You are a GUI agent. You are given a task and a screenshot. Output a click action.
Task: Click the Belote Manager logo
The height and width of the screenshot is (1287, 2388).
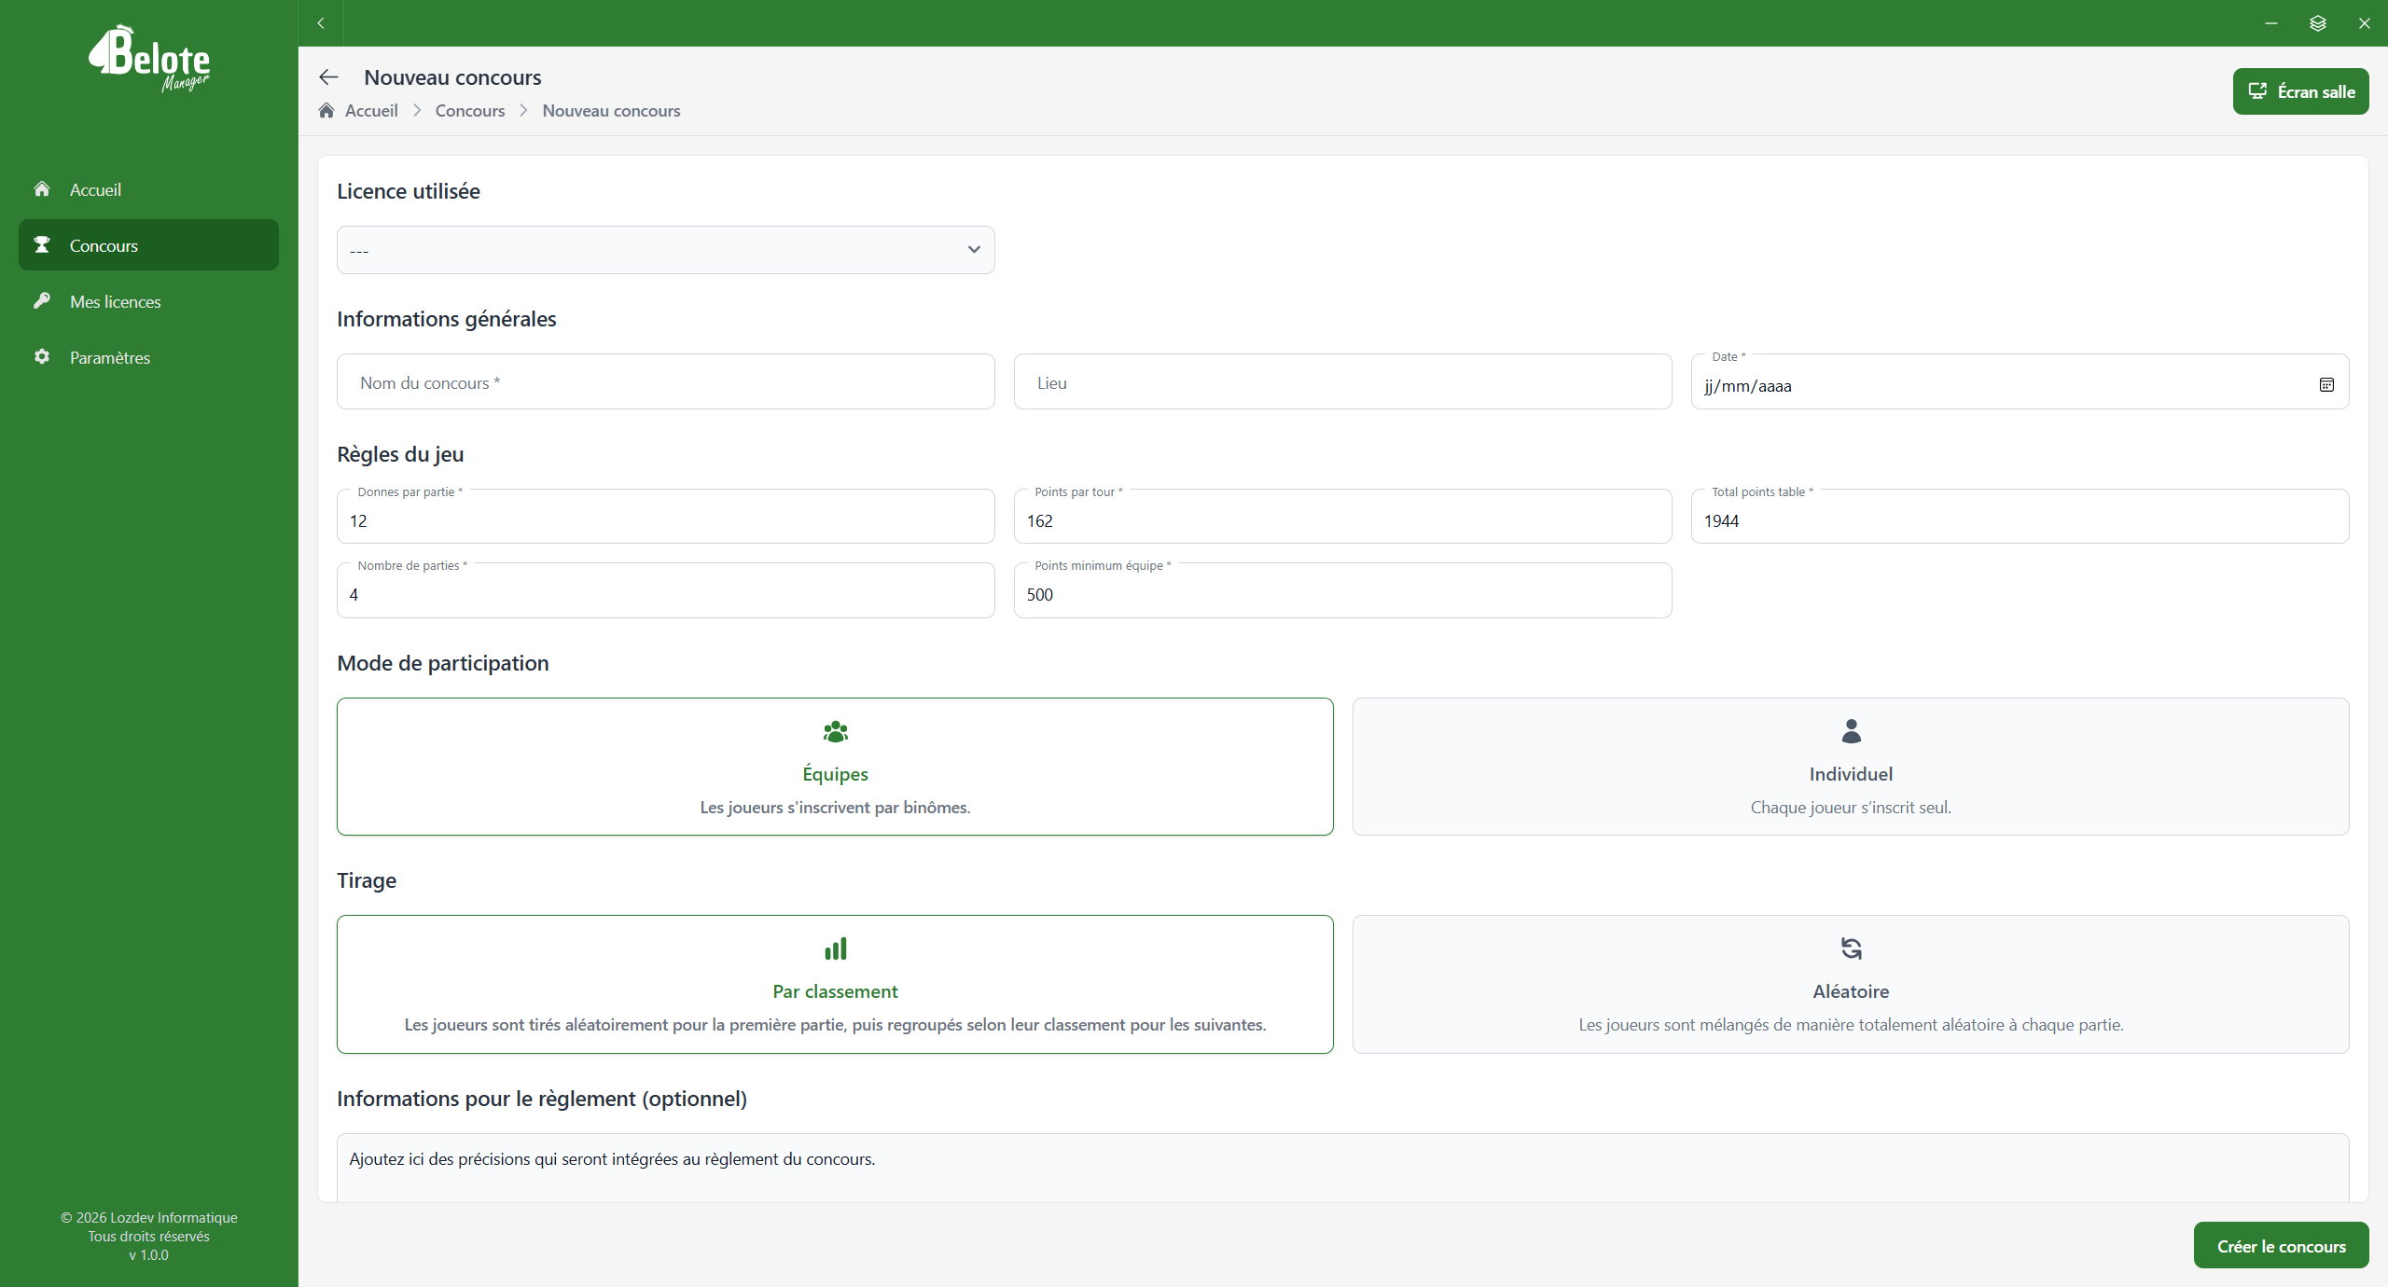point(149,60)
